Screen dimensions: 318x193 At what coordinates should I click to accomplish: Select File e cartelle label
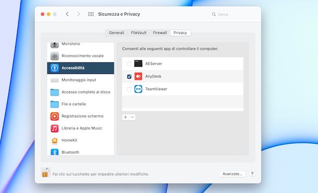point(74,104)
